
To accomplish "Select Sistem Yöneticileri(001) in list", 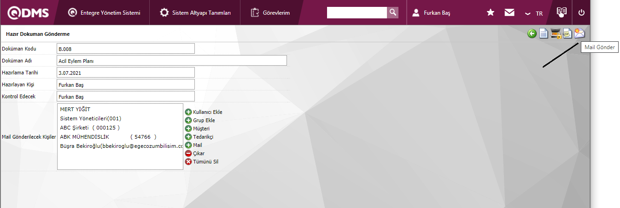I will [x=91, y=118].
